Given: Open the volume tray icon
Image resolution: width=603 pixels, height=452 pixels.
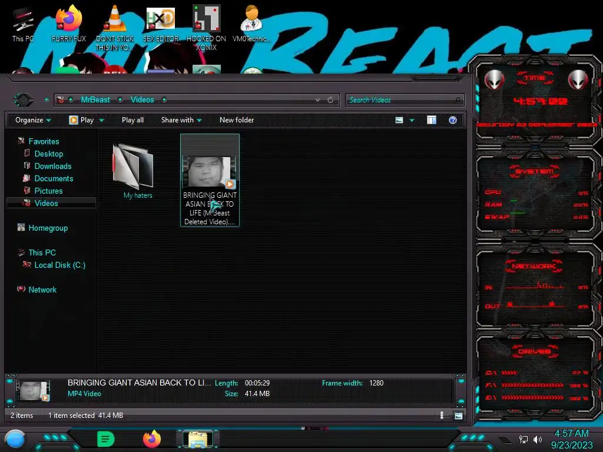Looking at the screenshot, I should [537, 439].
